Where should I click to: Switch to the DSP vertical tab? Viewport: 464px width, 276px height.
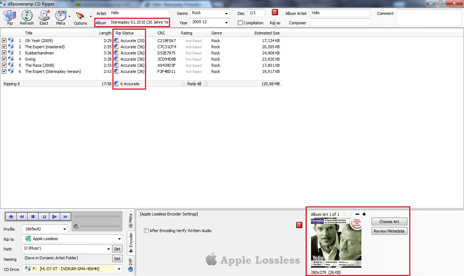130,264
